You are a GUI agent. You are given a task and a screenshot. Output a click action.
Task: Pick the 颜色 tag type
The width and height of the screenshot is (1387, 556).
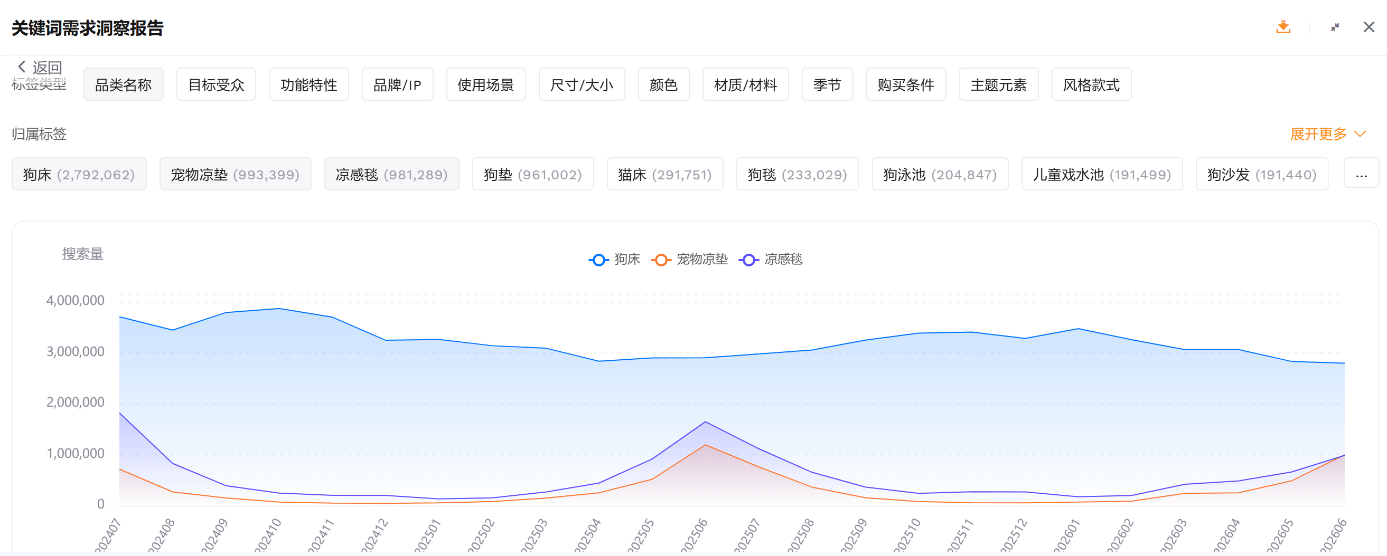(663, 84)
